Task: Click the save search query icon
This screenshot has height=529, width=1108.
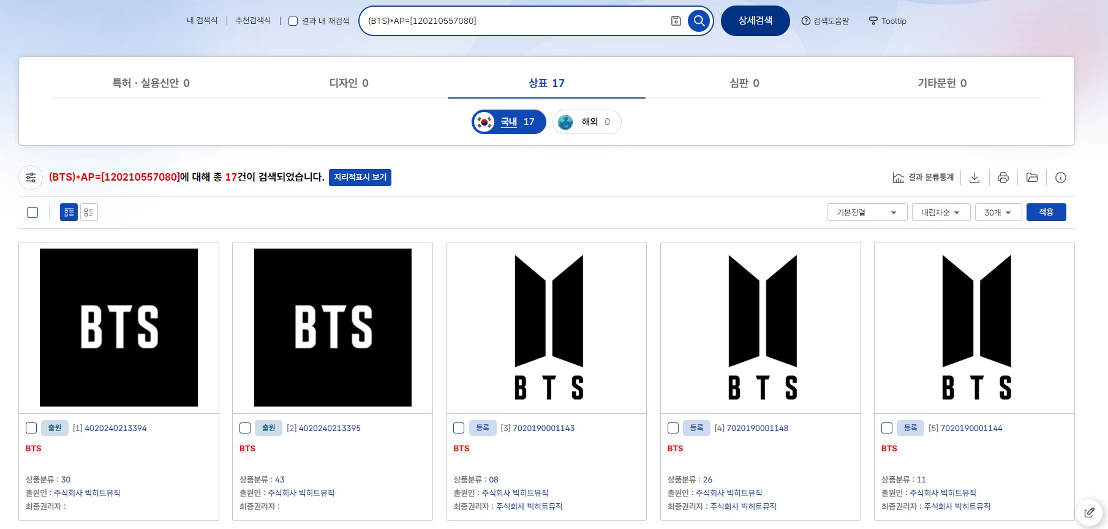Action: click(676, 21)
